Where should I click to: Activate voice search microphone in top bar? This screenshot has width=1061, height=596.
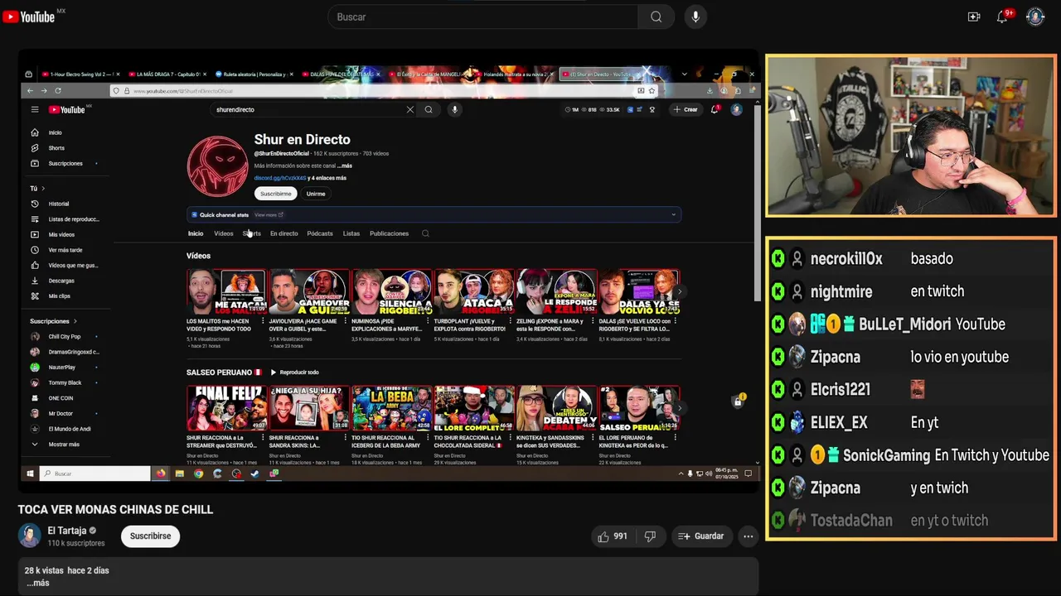[x=695, y=17]
